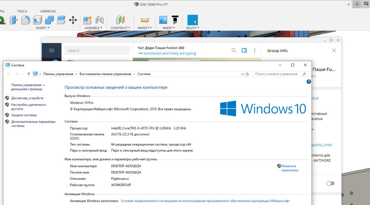Viewport: 370px width, 205px height.
Task: Toggle Telegram side panel icon
Action: tap(244, 51)
